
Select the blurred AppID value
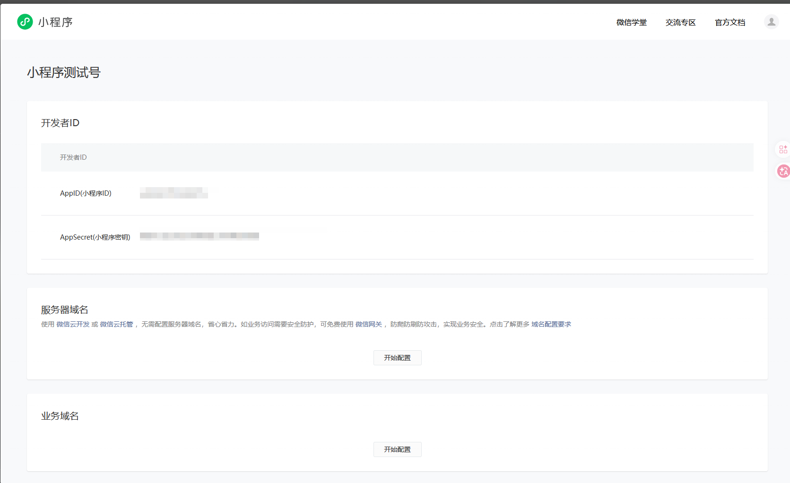[174, 193]
